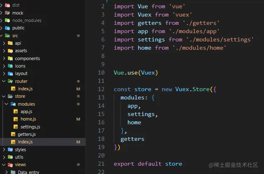The height and width of the screenshot is (174, 264).
Task: Click the api folder icon
Action: tap(10, 43)
